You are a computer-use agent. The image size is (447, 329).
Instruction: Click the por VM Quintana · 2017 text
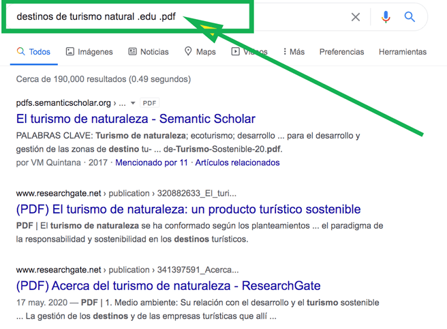click(x=61, y=162)
